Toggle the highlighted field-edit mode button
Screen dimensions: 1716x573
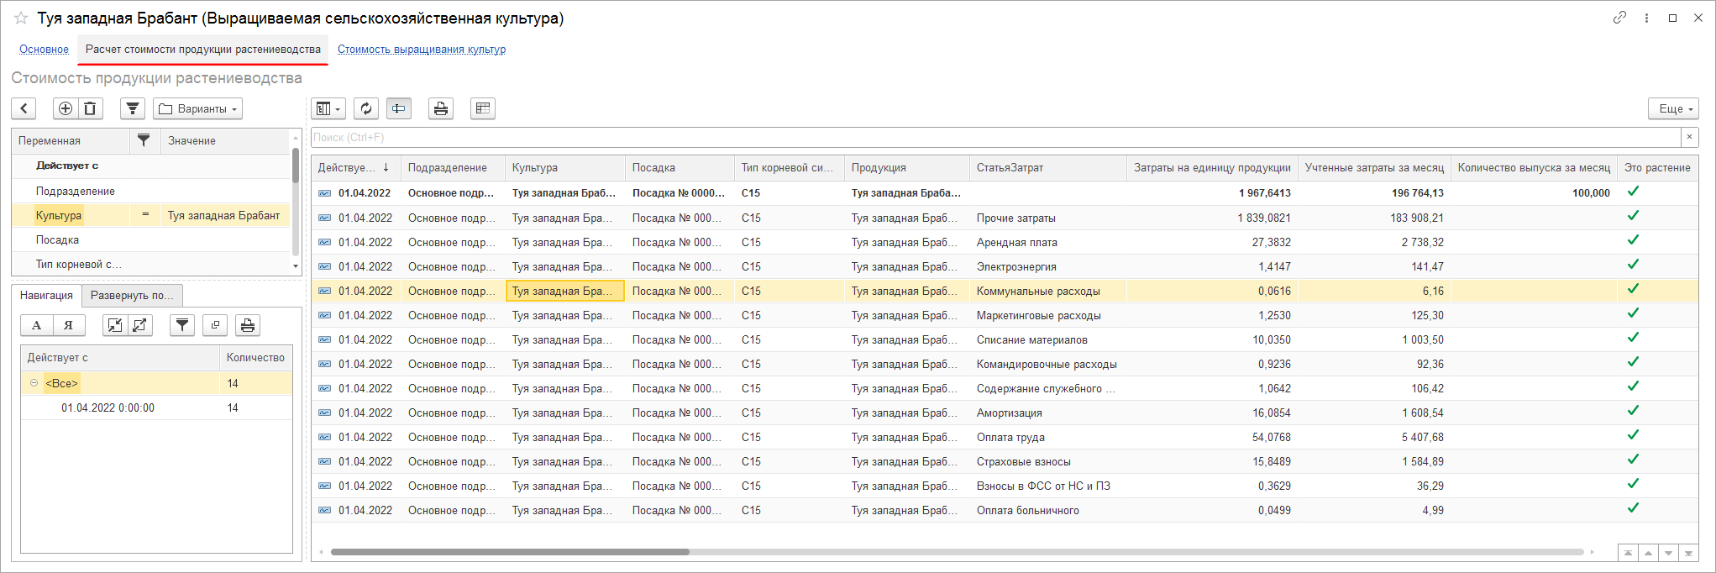click(x=398, y=108)
